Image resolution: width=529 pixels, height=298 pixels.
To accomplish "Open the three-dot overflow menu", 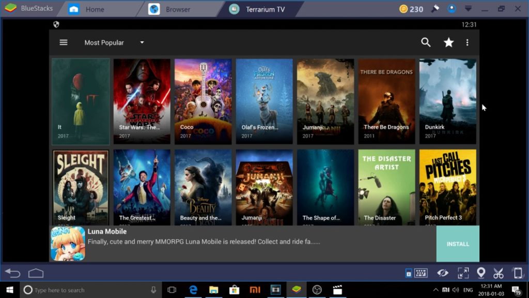I will point(467,42).
